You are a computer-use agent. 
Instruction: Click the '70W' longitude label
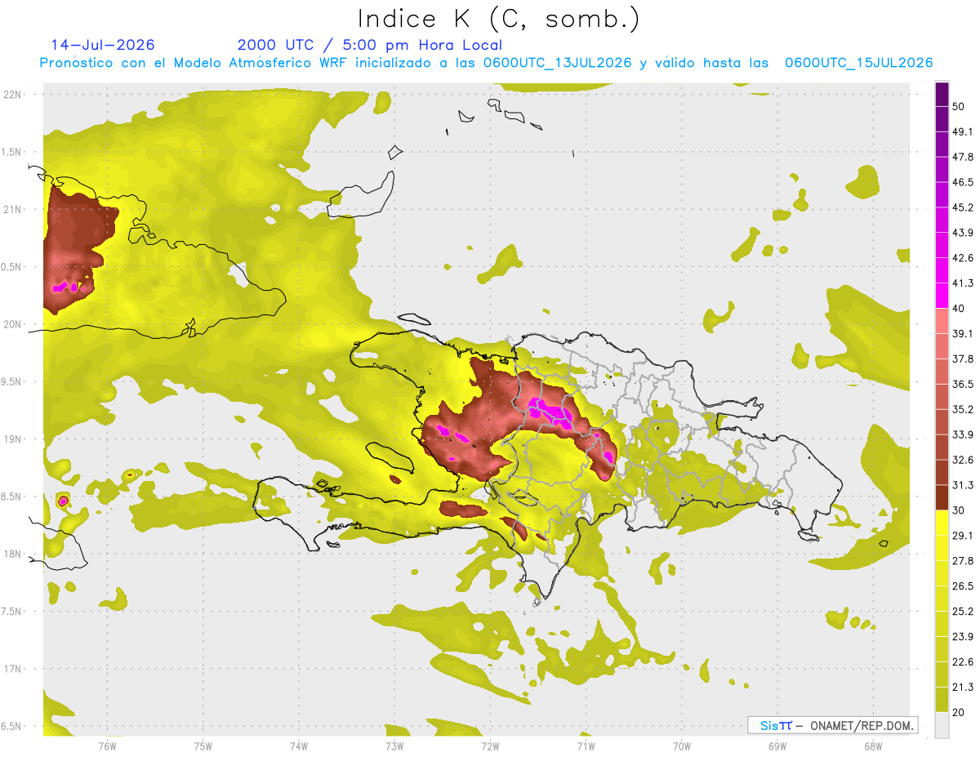(x=681, y=746)
